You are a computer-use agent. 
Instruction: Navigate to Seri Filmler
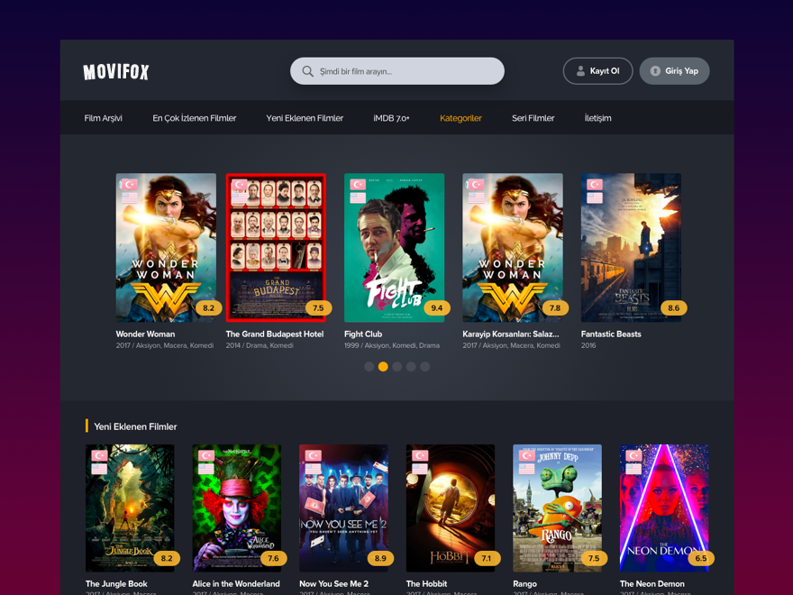click(x=533, y=118)
